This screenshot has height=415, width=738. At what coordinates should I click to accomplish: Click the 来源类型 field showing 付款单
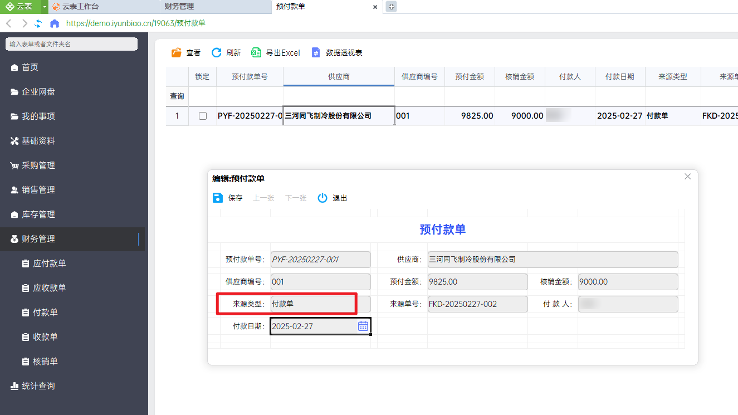pos(320,304)
